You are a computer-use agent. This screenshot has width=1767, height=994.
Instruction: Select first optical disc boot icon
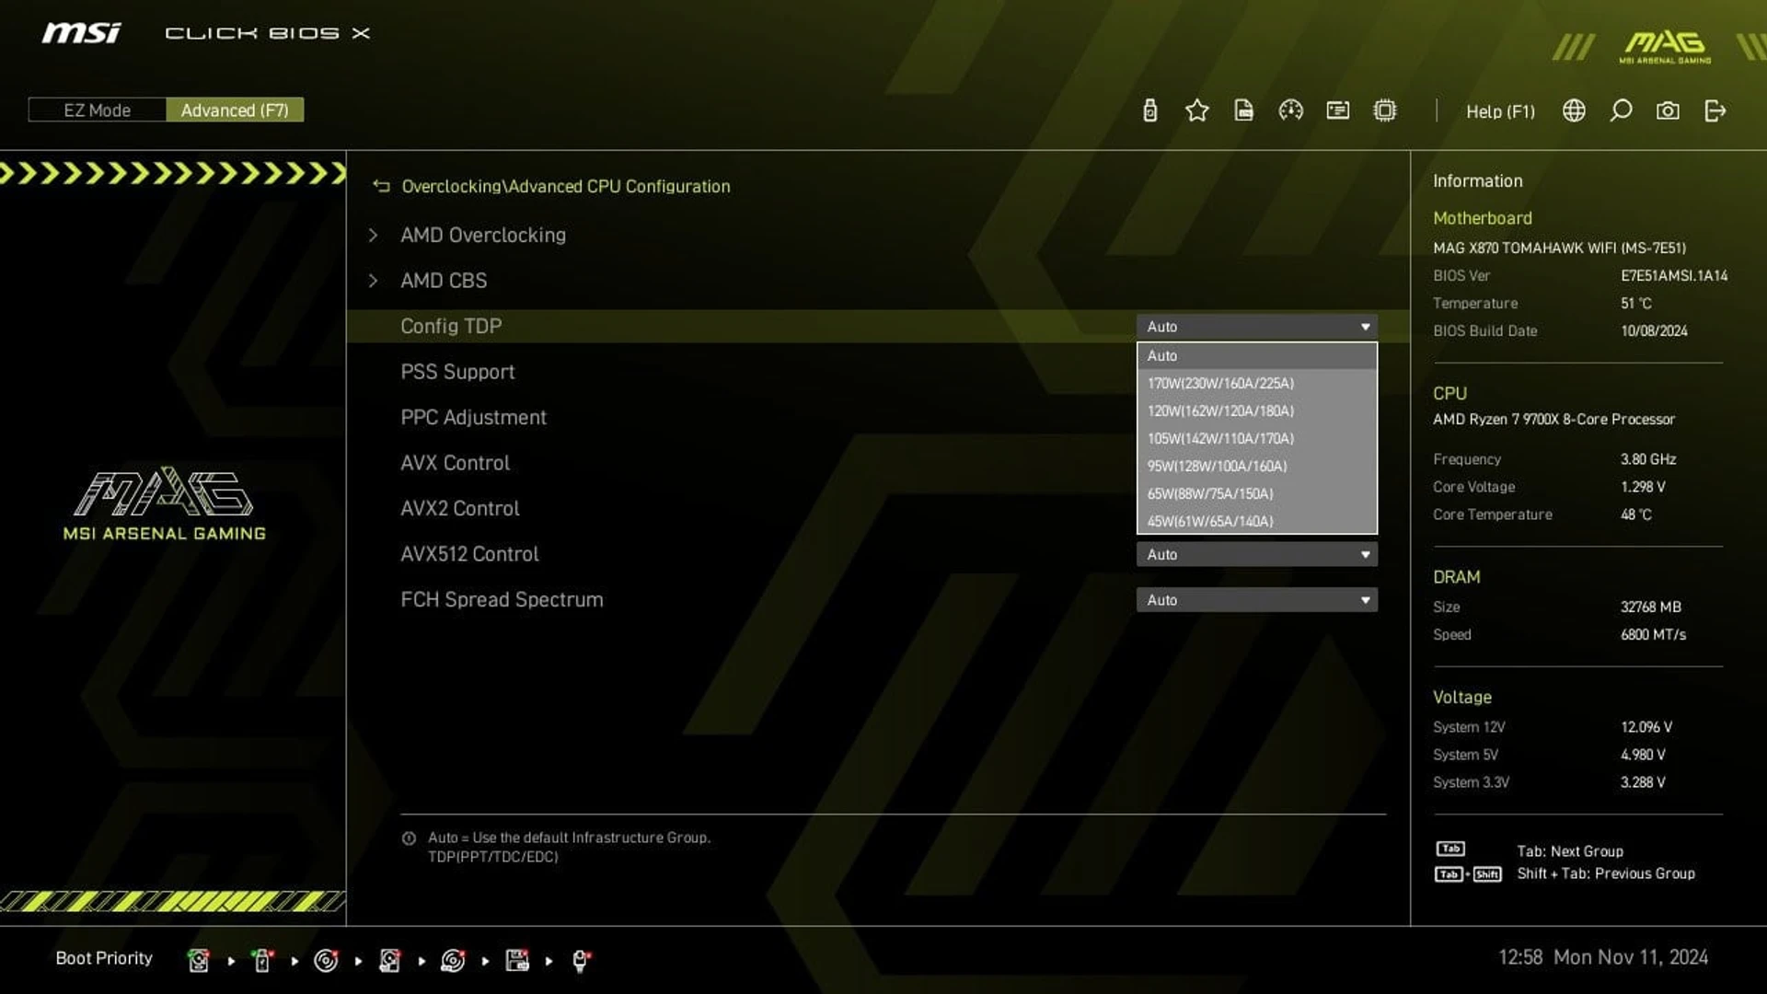pos(326,960)
